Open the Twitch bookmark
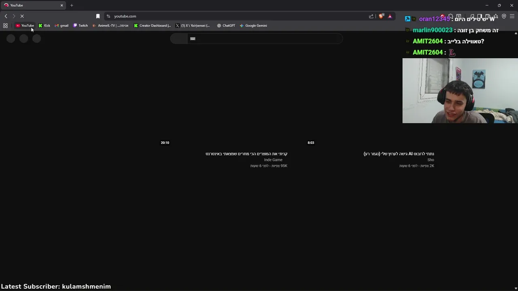The width and height of the screenshot is (518, 291). point(81,25)
